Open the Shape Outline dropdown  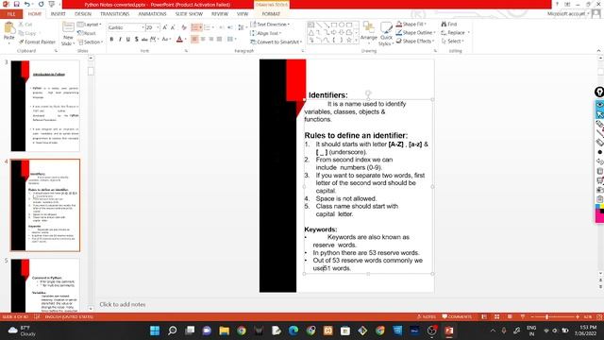(x=415, y=32)
